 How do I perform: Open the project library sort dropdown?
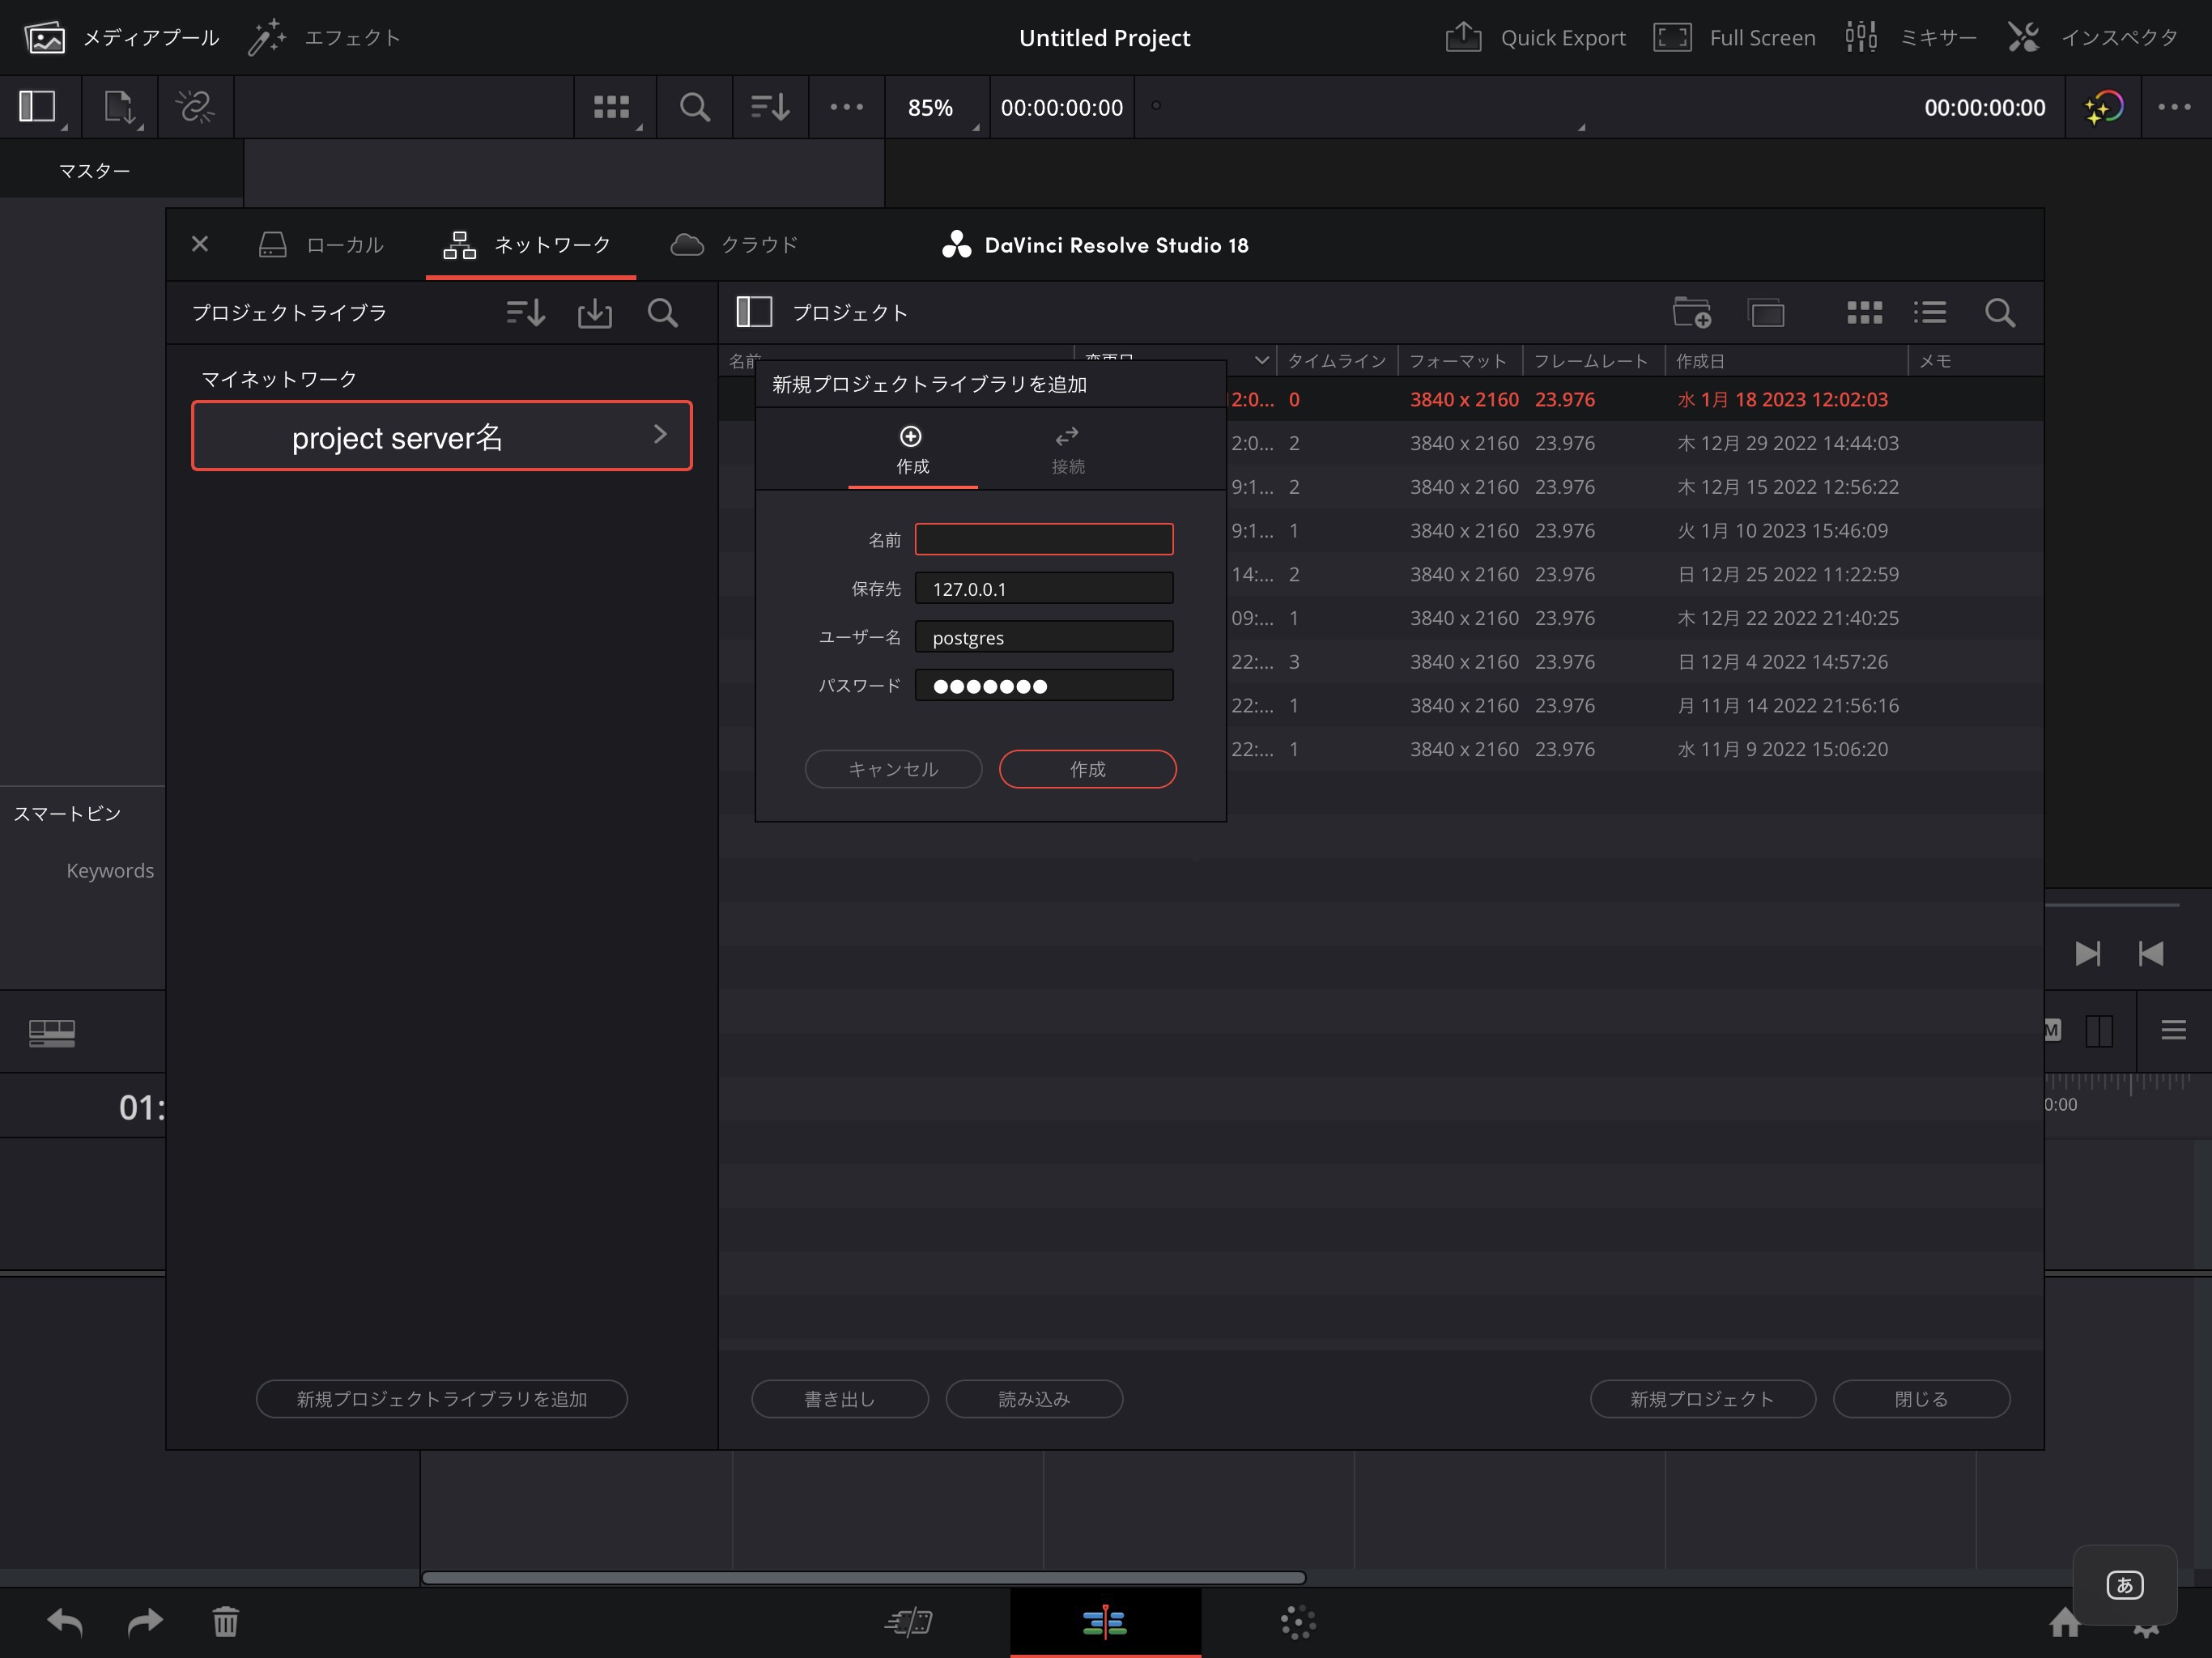[525, 313]
